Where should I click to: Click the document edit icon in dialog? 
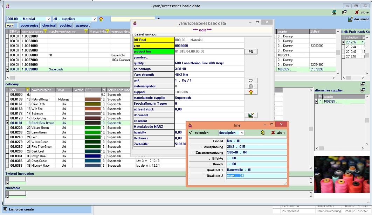[x=250, y=115]
